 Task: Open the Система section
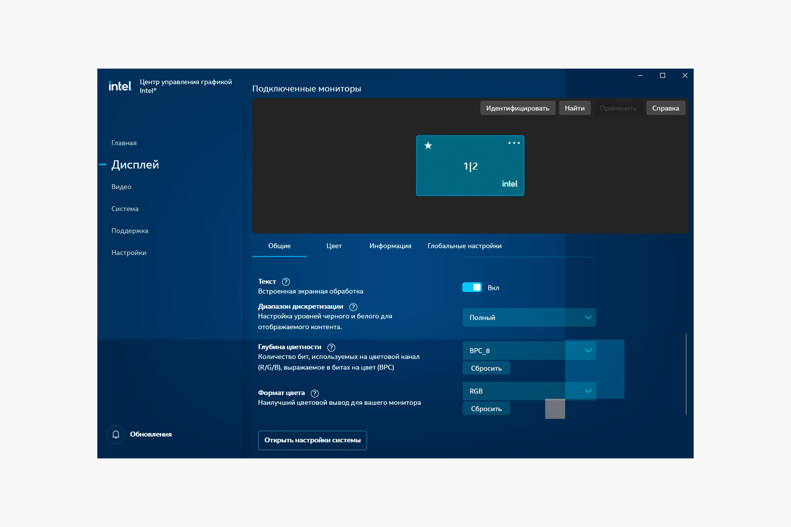[125, 209]
